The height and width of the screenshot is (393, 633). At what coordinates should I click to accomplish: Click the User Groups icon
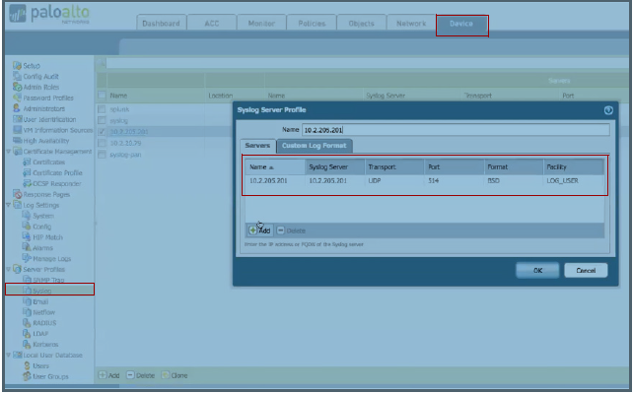(x=27, y=376)
